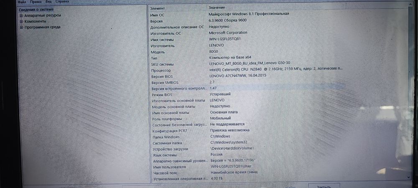The width and height of the screenshot is (418, 188).
Task: Open the Справка menu
Action: coord(62,2)
